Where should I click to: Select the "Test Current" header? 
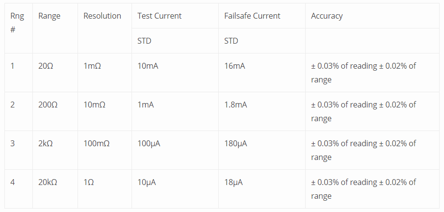point(159,16)
